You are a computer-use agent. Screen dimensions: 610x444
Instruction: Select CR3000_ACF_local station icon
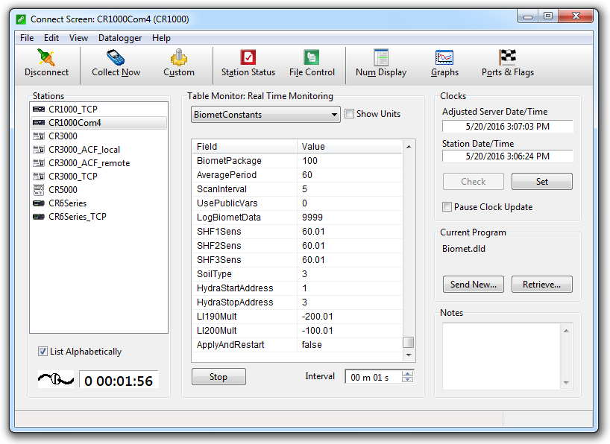click(39, 150)
